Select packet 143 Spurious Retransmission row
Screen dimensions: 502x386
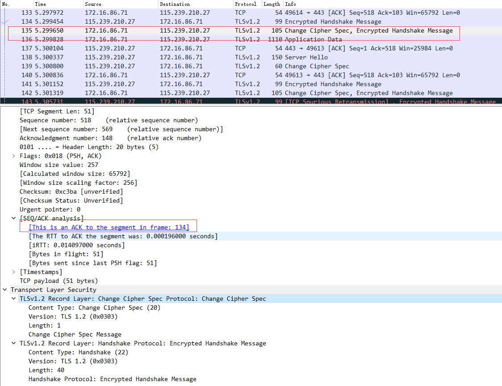pos(251,101)
